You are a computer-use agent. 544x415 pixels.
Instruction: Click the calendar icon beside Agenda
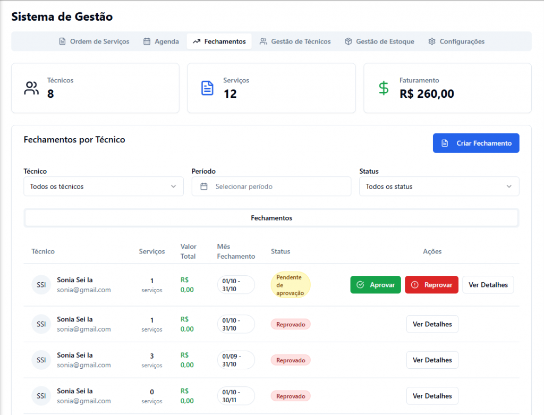(147, 41)
